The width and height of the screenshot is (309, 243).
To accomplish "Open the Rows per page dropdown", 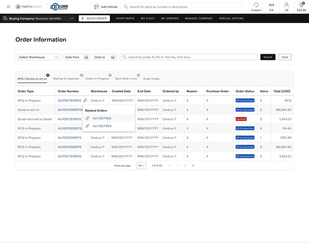I will pos(141,165).
